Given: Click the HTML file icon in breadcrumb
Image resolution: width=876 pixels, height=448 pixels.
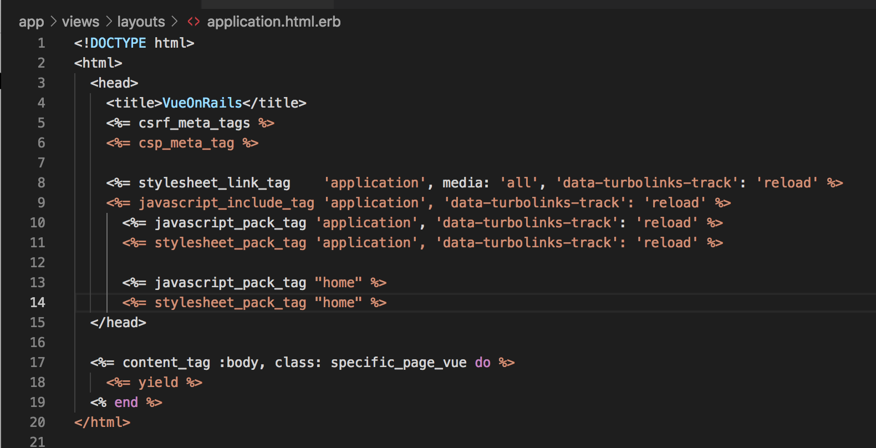Looking at the screenshot, I should point(193,22).
